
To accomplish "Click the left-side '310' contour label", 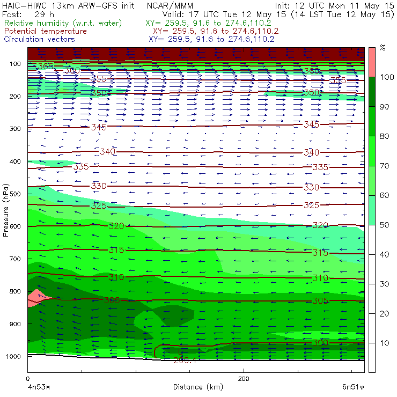I will [116, 277].
